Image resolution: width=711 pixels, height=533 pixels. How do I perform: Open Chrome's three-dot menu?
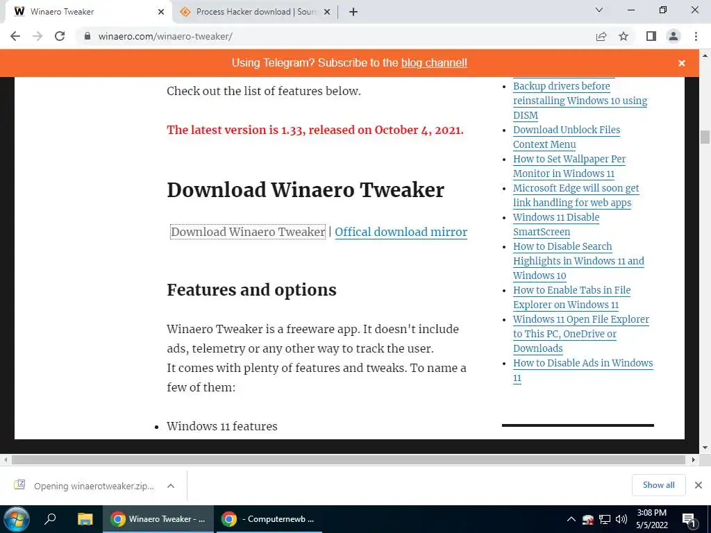(696, 36)
